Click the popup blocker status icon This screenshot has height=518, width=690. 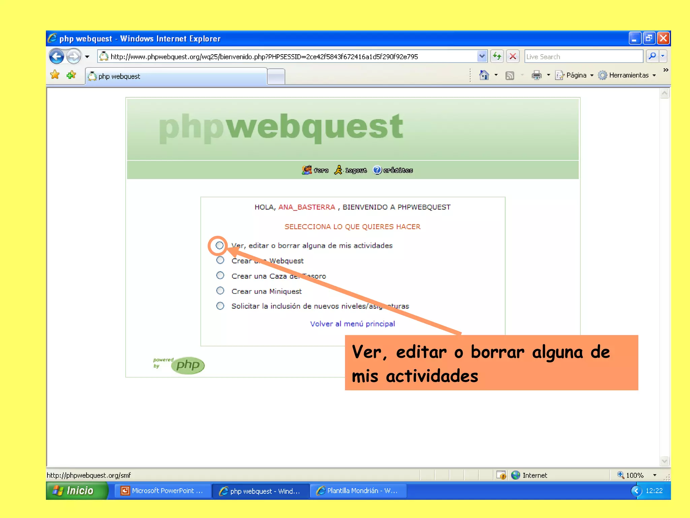[x=501, y=475]
